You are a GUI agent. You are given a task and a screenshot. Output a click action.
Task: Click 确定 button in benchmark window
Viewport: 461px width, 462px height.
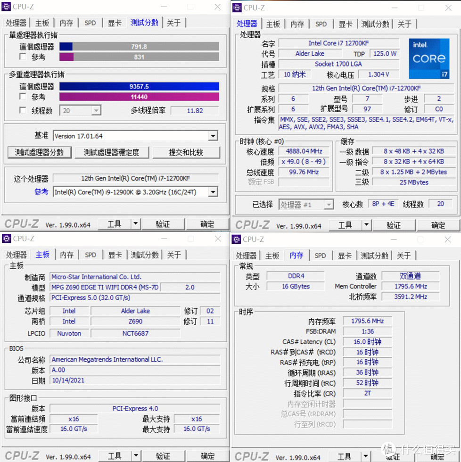coord(207,224)
